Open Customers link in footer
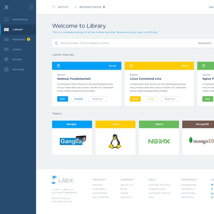This screenshot has height=214, width=214. click(x=100, y=193)
